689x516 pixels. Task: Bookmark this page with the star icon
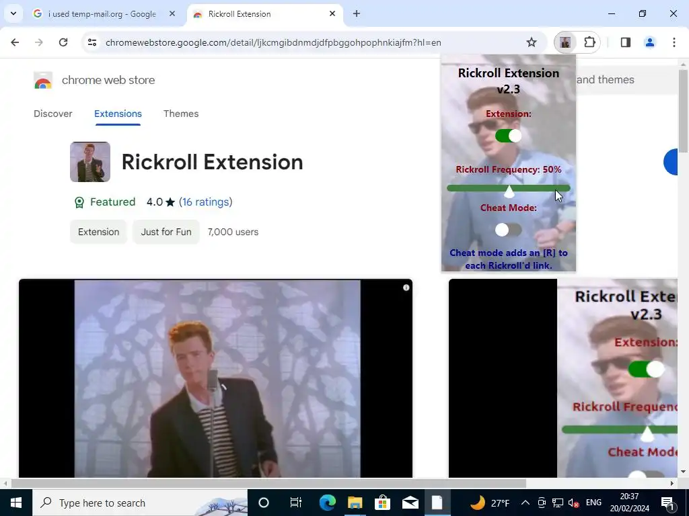[532, 42]
